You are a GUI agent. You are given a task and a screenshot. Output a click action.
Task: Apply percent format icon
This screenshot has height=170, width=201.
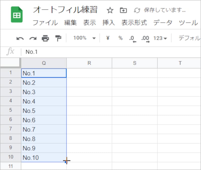click(120, 38)
